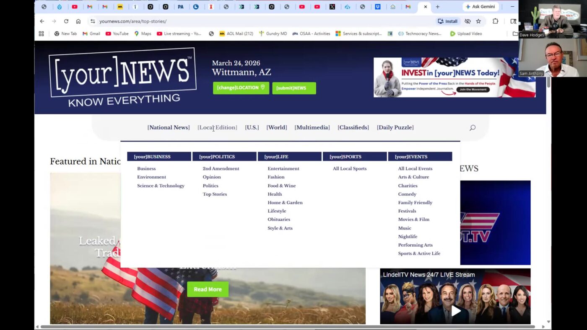
Task: Open All Local Sports link
Action: click(x=349, y=169)
